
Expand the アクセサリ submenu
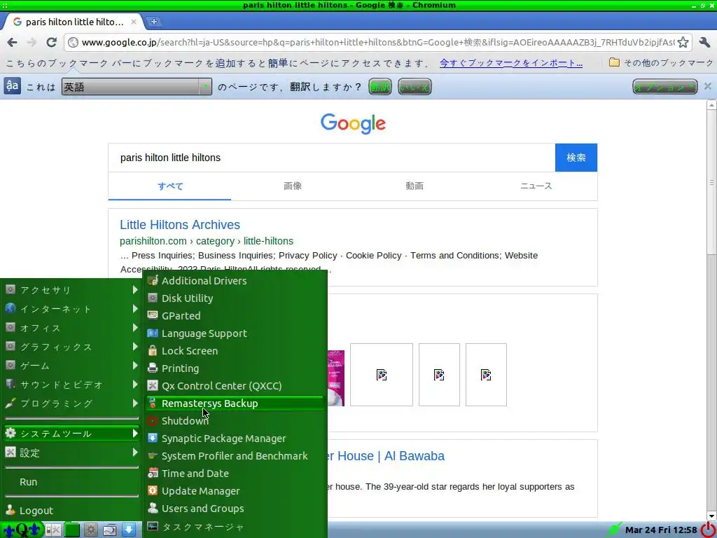(72, 290)
